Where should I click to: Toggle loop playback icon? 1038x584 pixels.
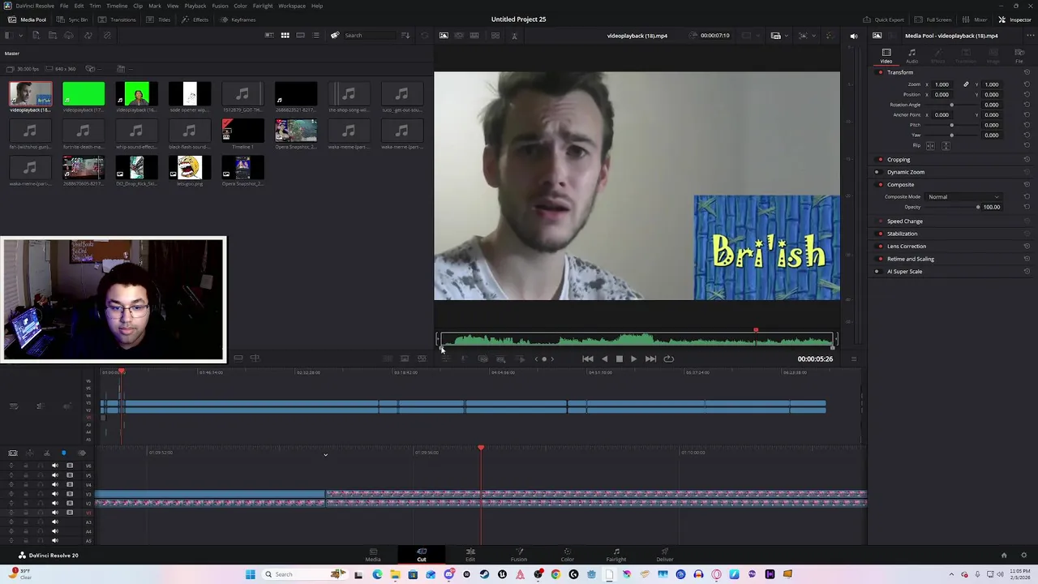[x=668, y=359]
